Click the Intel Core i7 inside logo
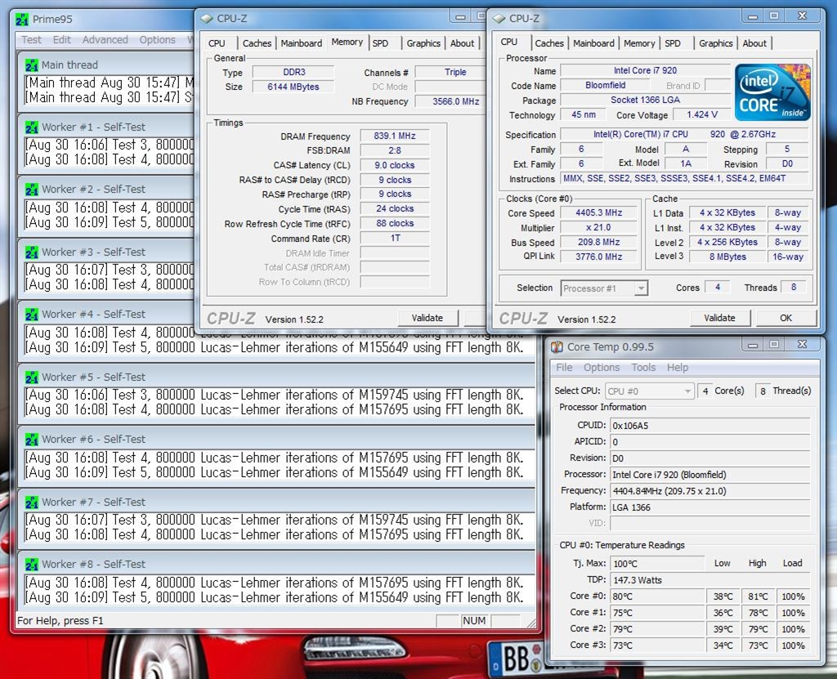Image resolution: width=837 pixels, height=679 pixels. [772, 92]
